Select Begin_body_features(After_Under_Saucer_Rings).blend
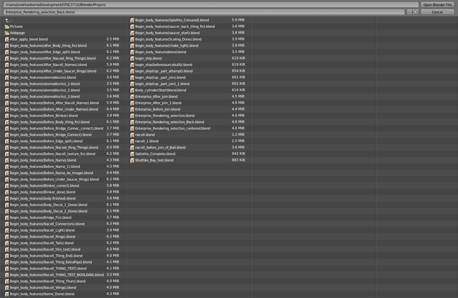Screen dimensions: 458x298 [x=53, y=71]
